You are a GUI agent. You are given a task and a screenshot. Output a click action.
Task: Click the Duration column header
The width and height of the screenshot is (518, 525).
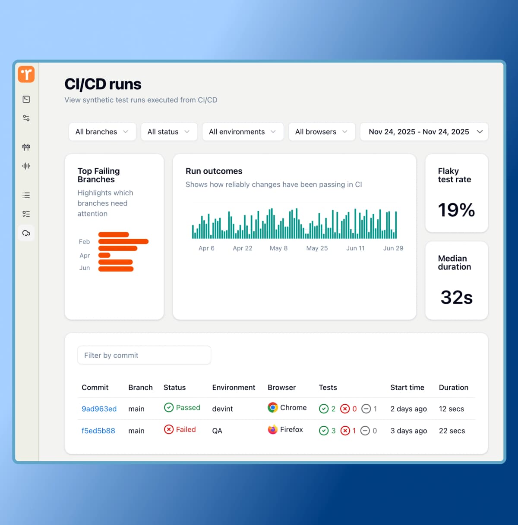(x=453, y=387)
